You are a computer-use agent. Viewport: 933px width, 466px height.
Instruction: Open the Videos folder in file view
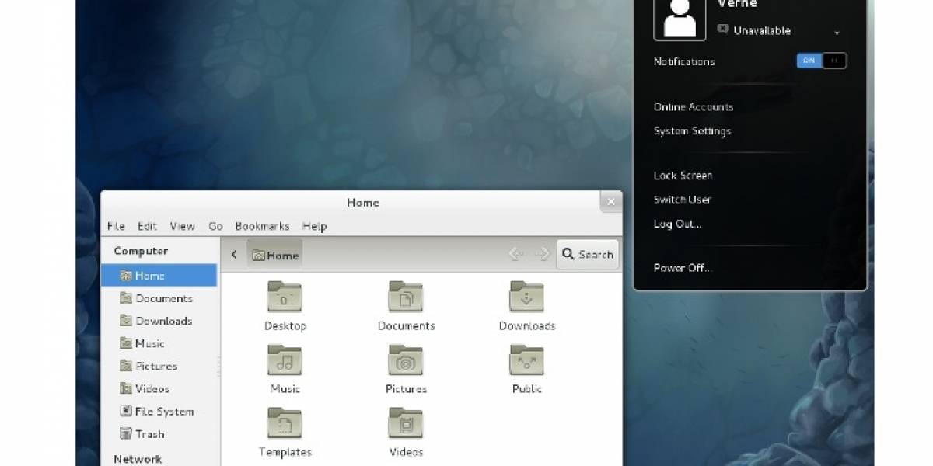pos(406,423)
